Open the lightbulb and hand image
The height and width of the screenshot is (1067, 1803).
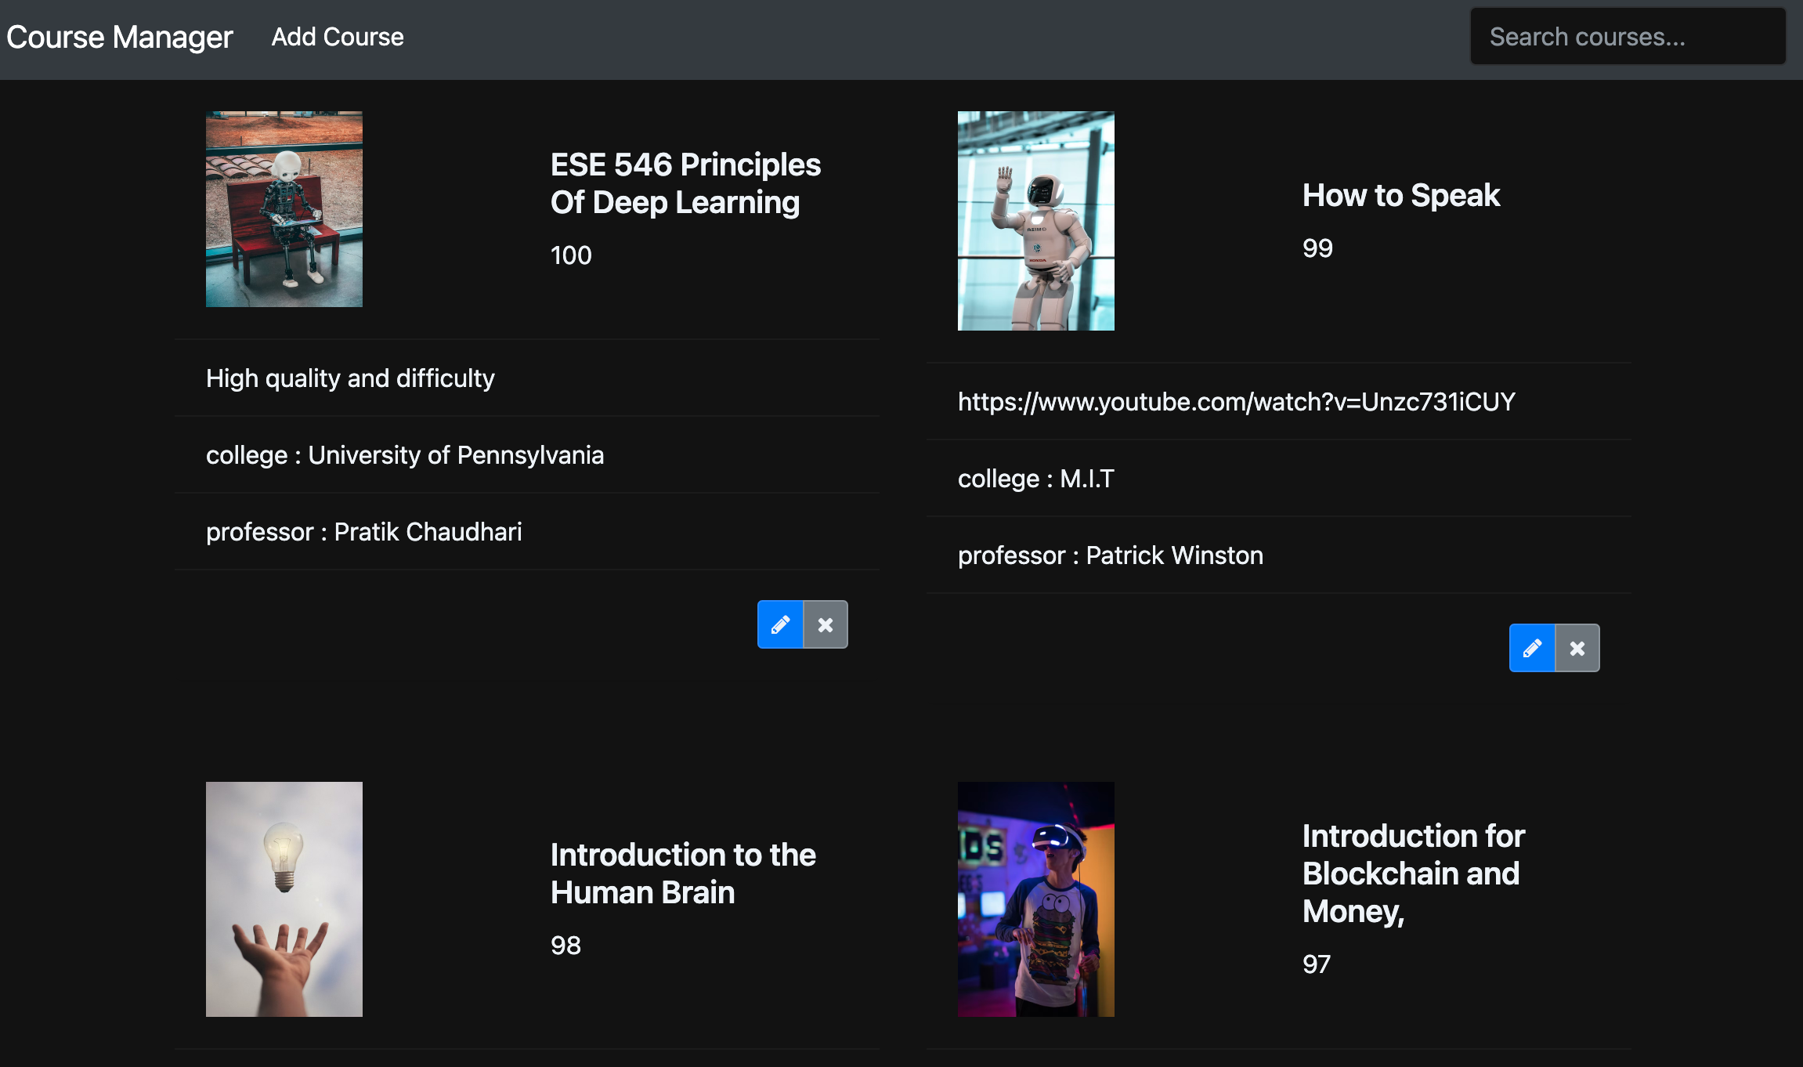coord(284,899)
